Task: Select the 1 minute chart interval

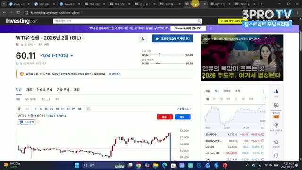Action: (x=35, y=109)
